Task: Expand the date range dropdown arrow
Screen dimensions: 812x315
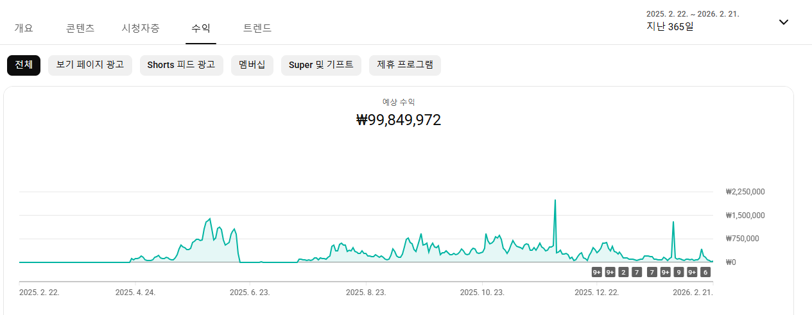Action: [x=783, y=22]
